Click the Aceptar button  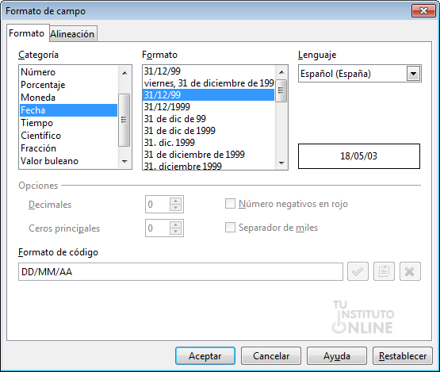tap(205, 355)
